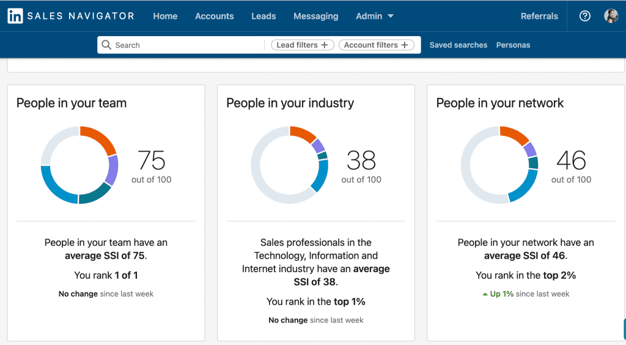
Task: Click the plus icon on Lead filters
Action: [325, 45]
